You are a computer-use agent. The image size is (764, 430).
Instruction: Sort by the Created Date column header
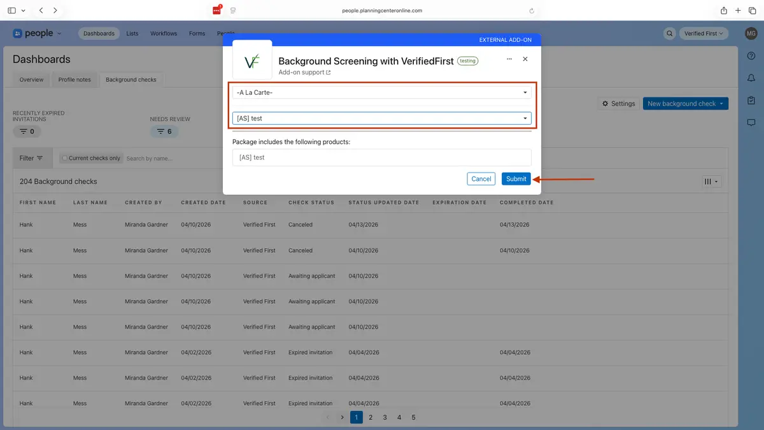pos(203,203)
